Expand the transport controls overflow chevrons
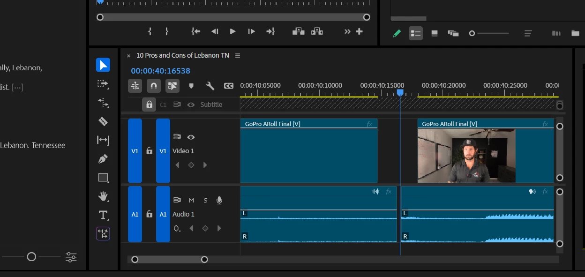The width and height of the screenshot is (585, 277). (347, 31)
